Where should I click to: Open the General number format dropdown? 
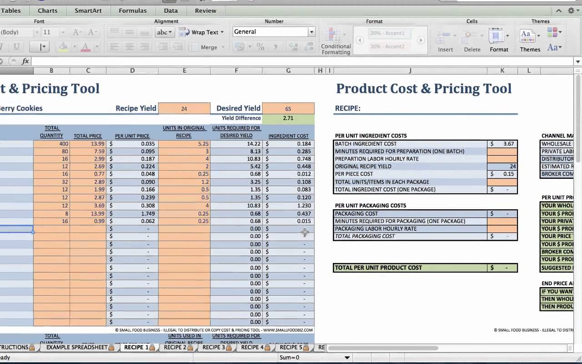[311, 32]
